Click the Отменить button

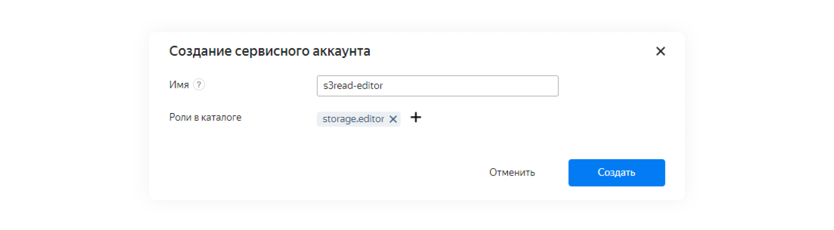click(512, 172)
